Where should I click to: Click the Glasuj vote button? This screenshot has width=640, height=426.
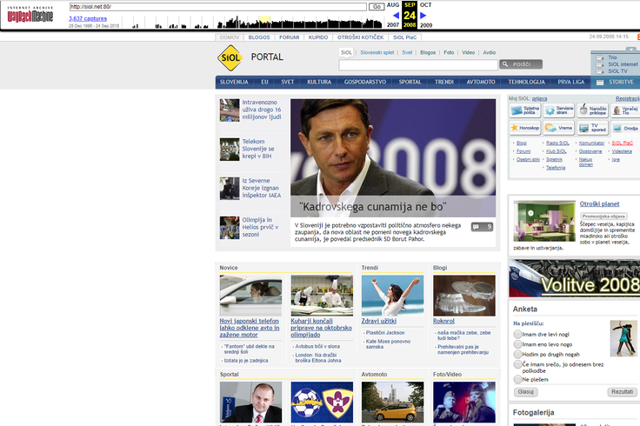coord(526,392)
